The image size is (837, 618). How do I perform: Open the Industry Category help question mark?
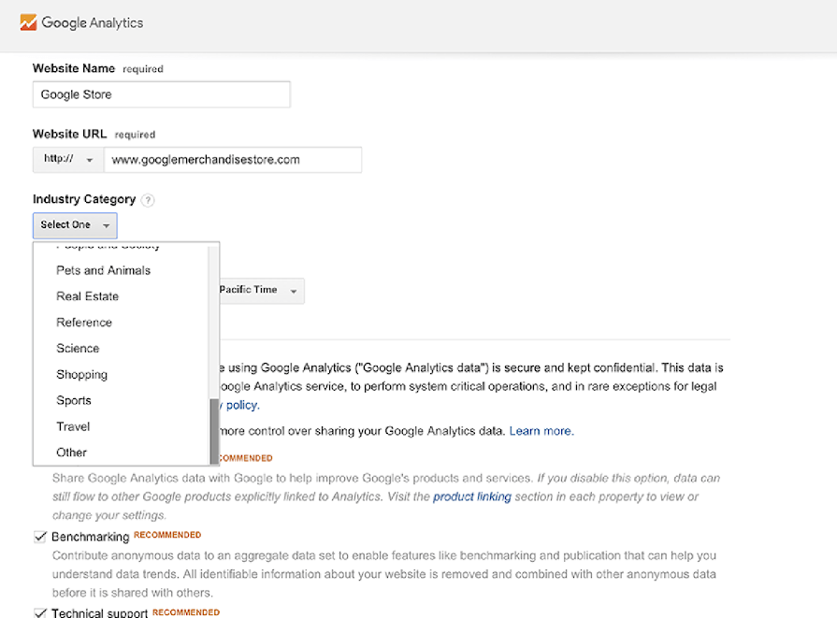pyautogui.click(x=148, y=200)
